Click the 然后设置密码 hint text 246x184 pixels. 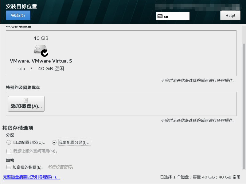61,167
